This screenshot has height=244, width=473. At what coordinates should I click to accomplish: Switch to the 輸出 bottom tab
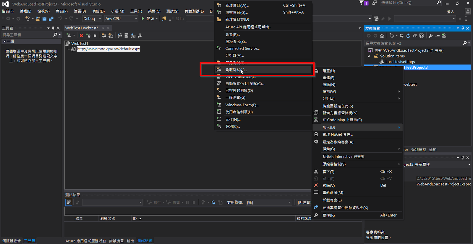point(130,241)
